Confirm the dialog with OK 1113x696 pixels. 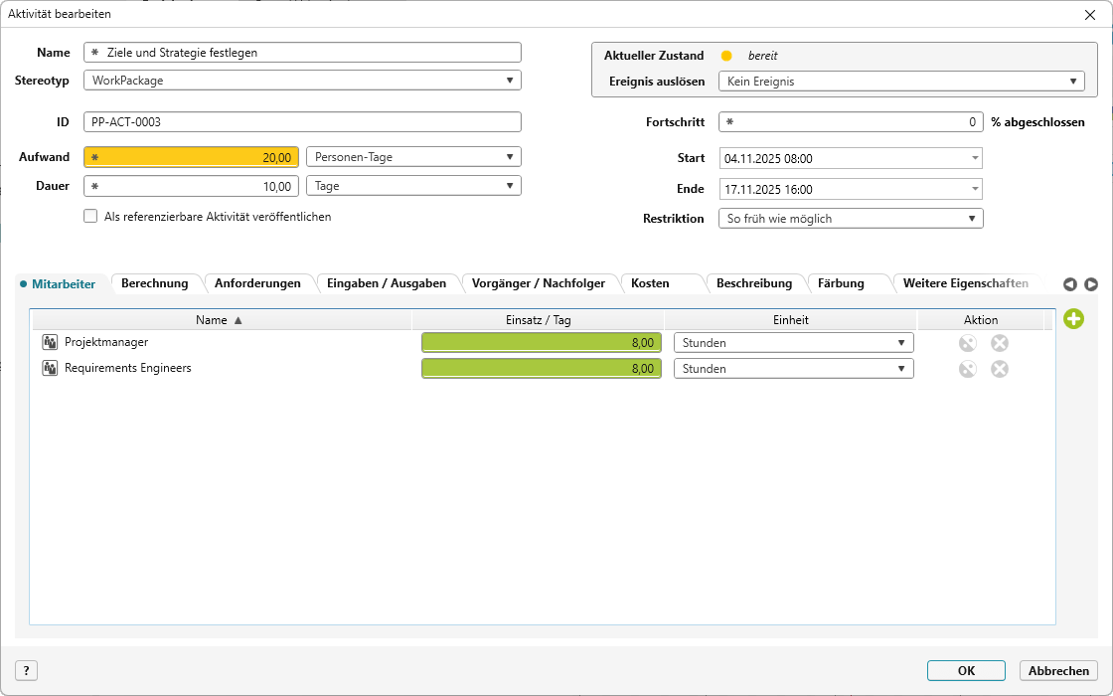pyautogui.click(x=966, y=670)
